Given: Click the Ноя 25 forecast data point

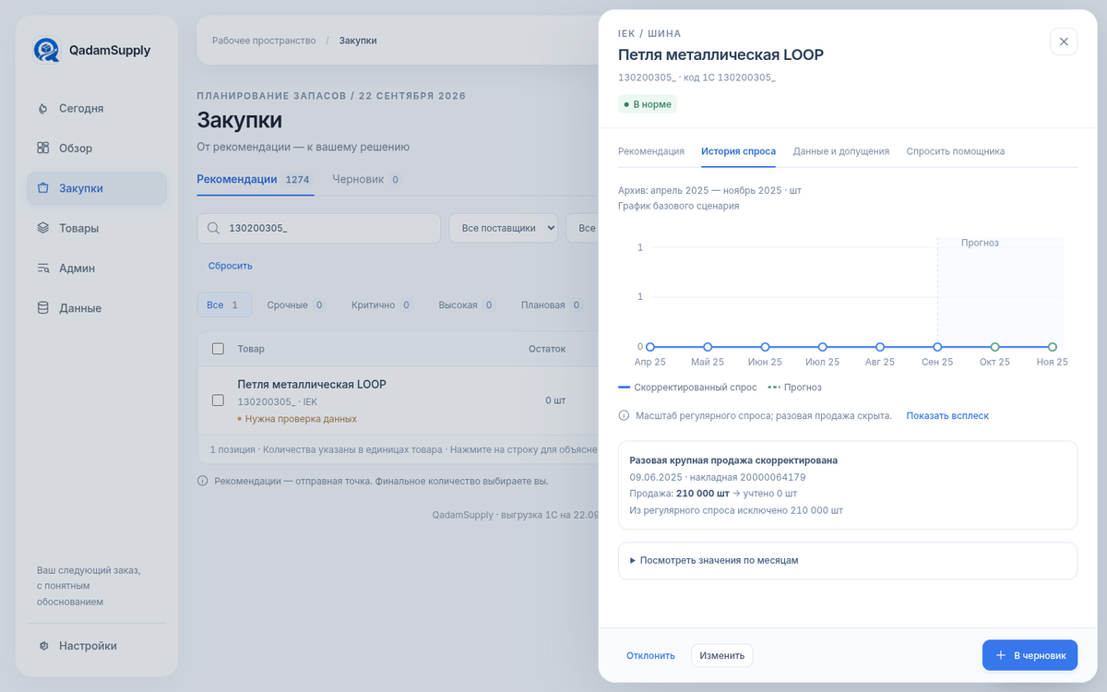Looking at the screenshot, I should [x=1052, y=347].
